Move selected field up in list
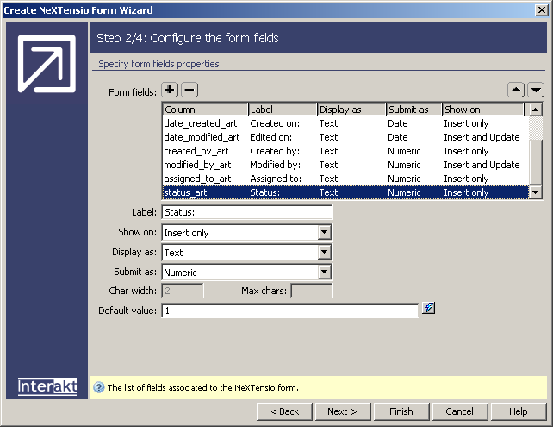 coord(516,90)
